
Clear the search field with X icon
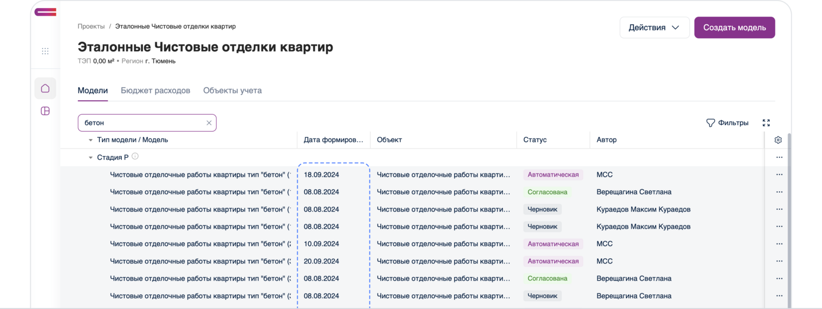point(209,123)
